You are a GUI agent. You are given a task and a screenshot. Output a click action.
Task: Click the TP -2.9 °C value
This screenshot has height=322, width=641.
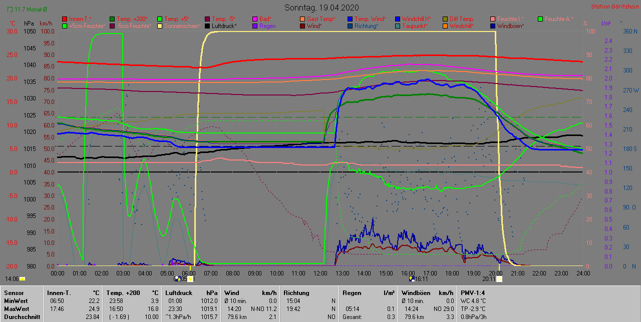[x=473, y=308]
